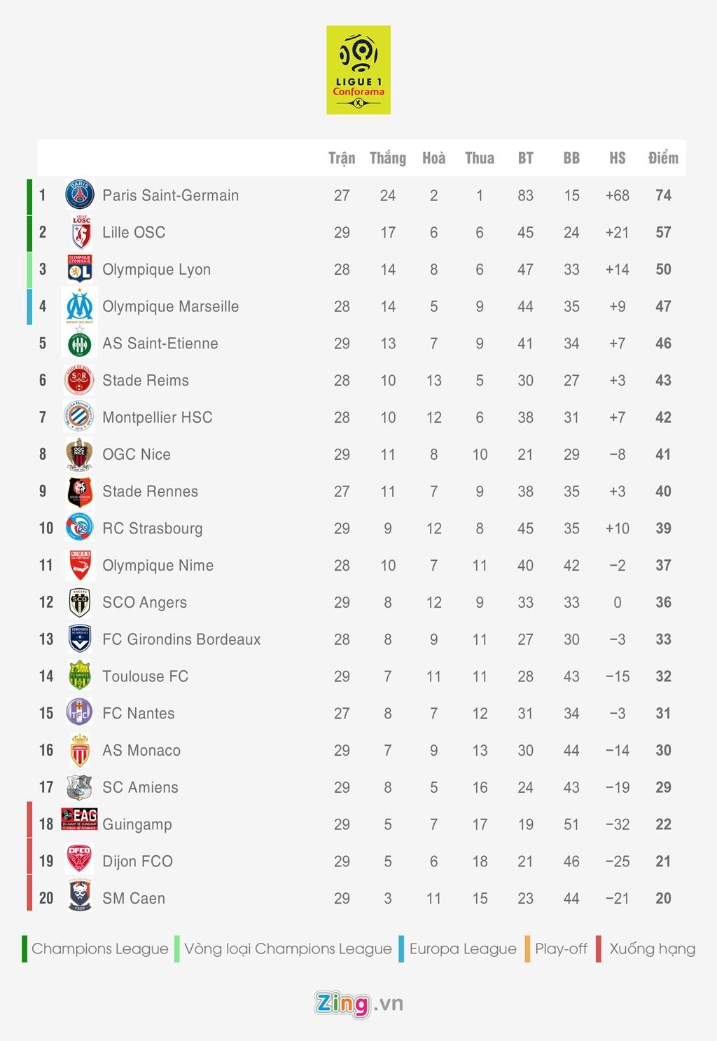Click the Guingamp EAG logo
The width and height of the screenshot is (717, 1041).
(x=79, y=819)
